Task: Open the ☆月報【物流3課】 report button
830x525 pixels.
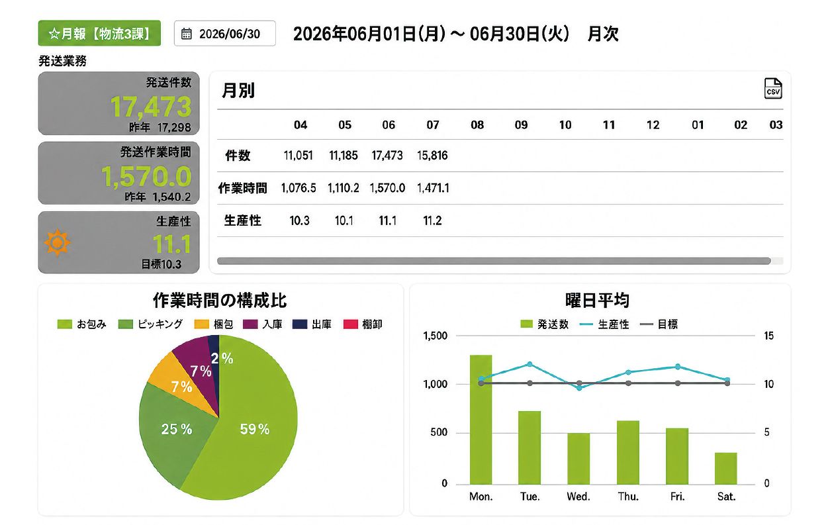Action: coord(99,33)
